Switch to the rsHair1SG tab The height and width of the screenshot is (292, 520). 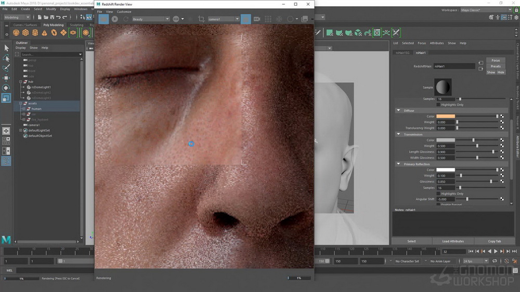[402, 53]
